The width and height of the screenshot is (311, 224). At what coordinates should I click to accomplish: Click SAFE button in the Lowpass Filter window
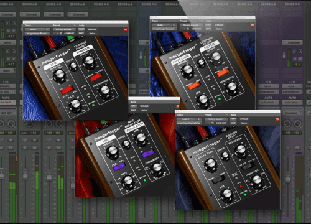click(208, 29)
